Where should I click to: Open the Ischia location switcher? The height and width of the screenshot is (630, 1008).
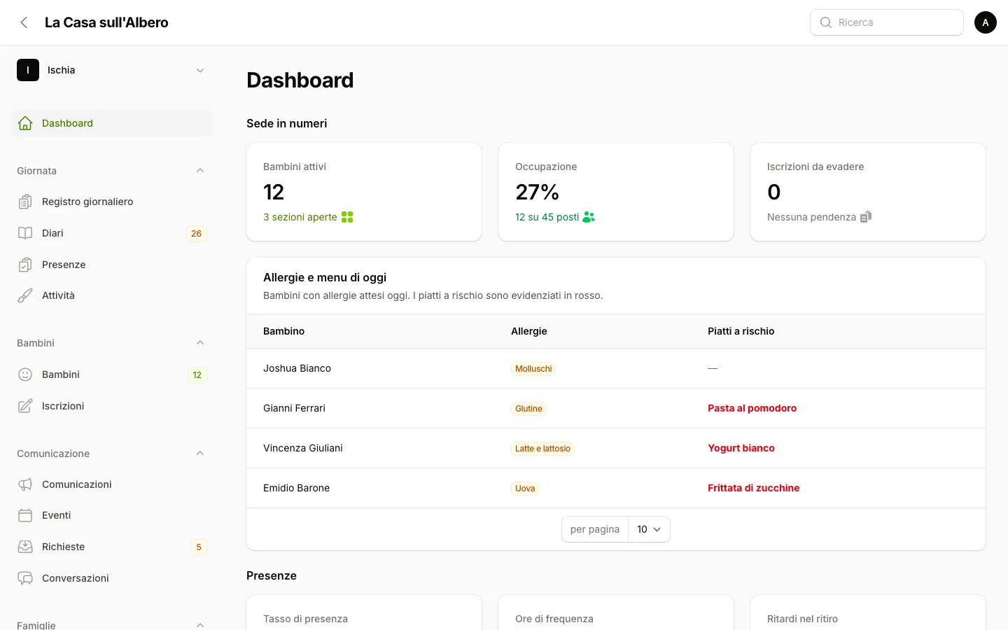coord(112,70)
